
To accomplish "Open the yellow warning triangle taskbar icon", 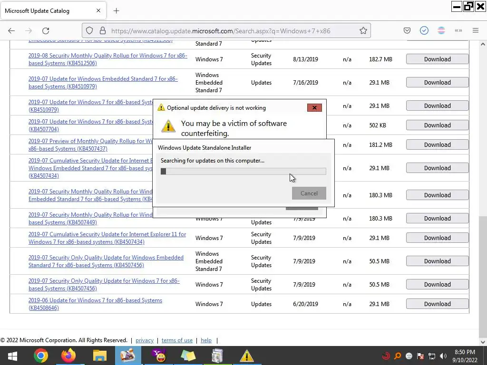I will pyautogui.click(x=247, y=355).
